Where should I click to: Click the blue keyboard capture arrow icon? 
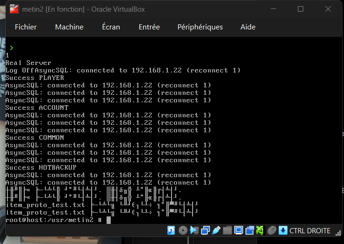coord(283,230)
